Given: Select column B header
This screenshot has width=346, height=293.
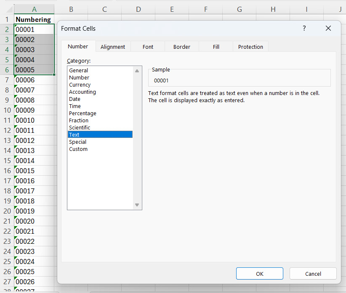Looking at the screenshot, I should (71, 9).
